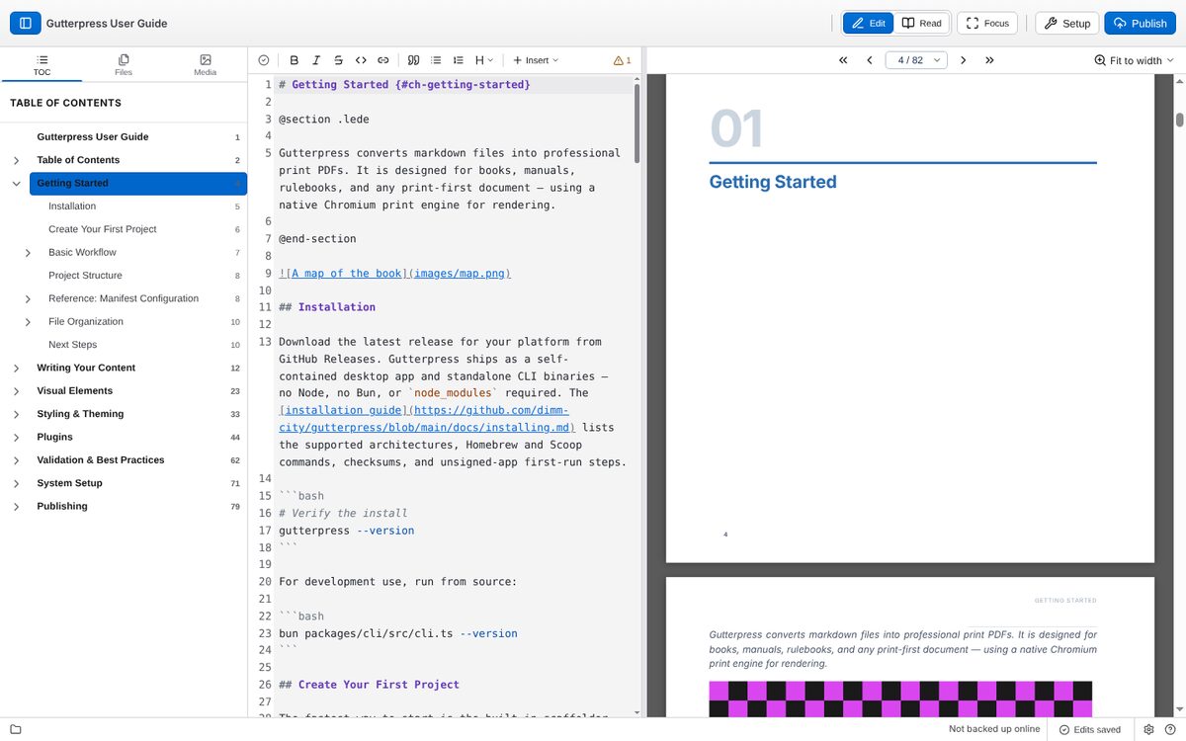Open the page number 4 / 82 dropdown
This screenshot has width=1186, height=741.
[916, 60]
